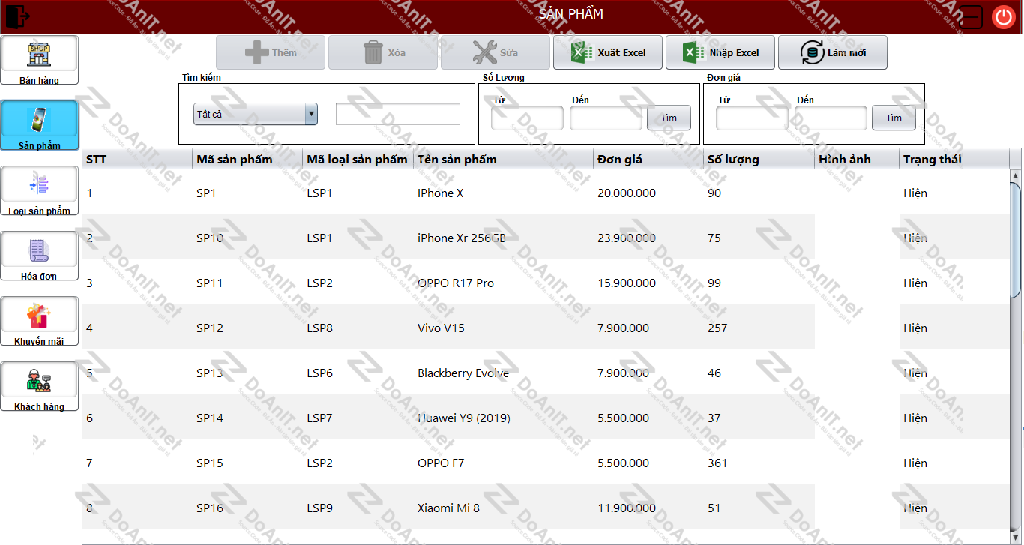Sort by STT column header
1024x545 pixels.
136,159
